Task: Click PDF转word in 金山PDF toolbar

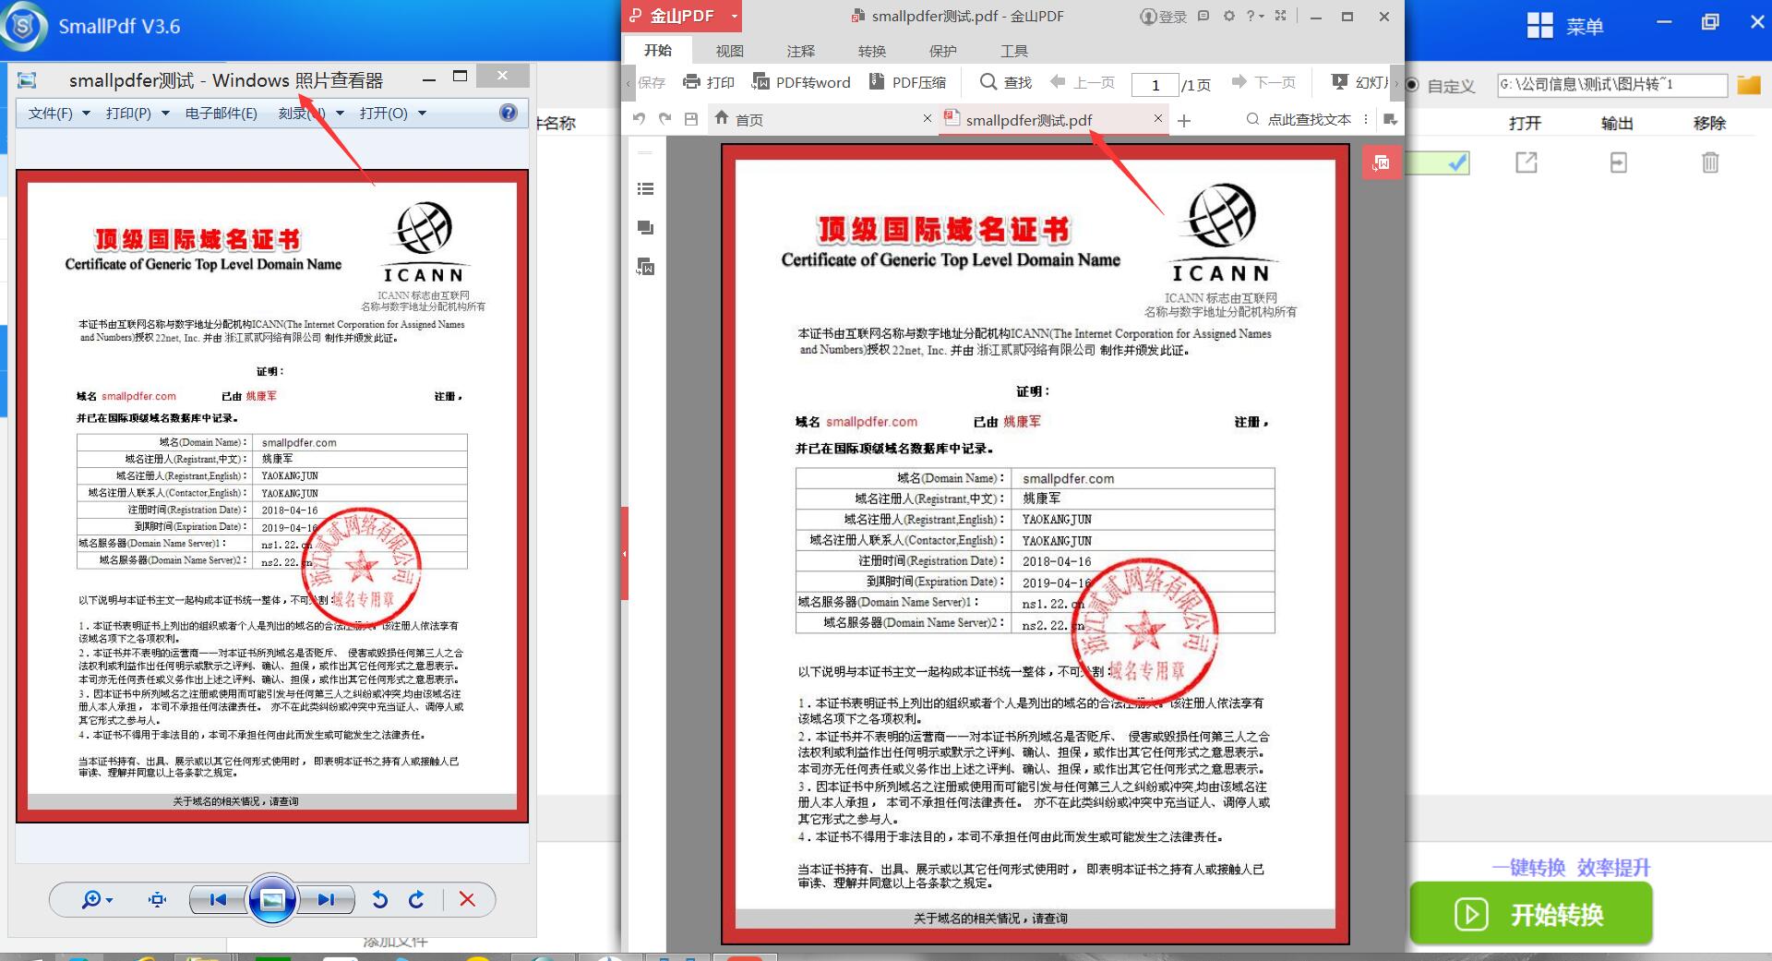Action: (x=801, y=82)
